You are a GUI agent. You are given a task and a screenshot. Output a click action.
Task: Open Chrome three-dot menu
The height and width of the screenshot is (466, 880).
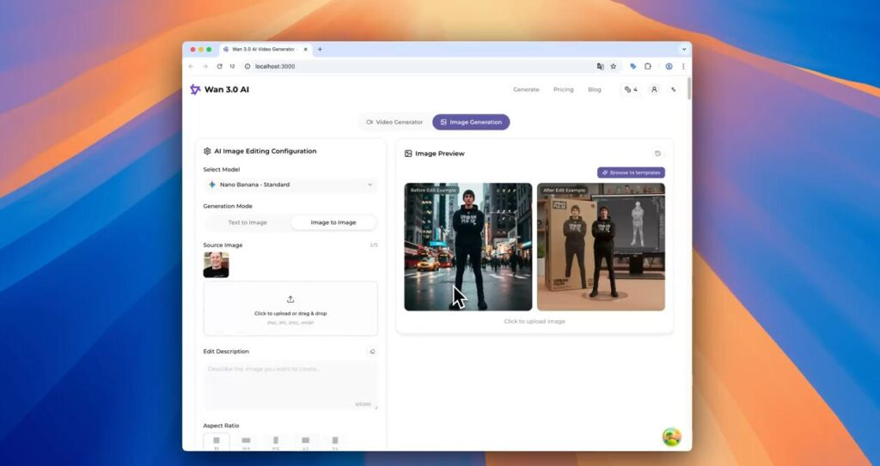tap(683, 66)
